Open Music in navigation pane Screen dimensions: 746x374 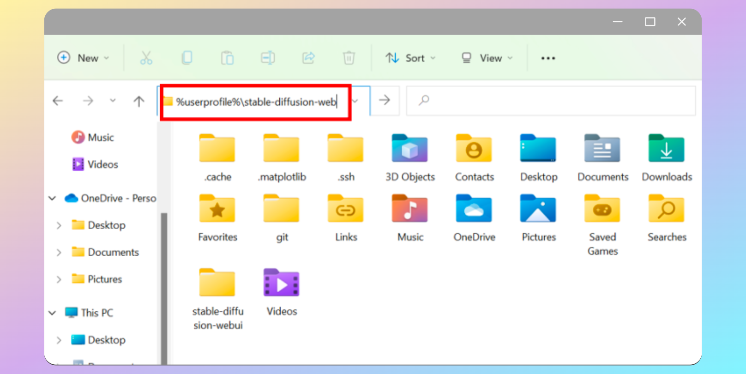coord(92,137)
